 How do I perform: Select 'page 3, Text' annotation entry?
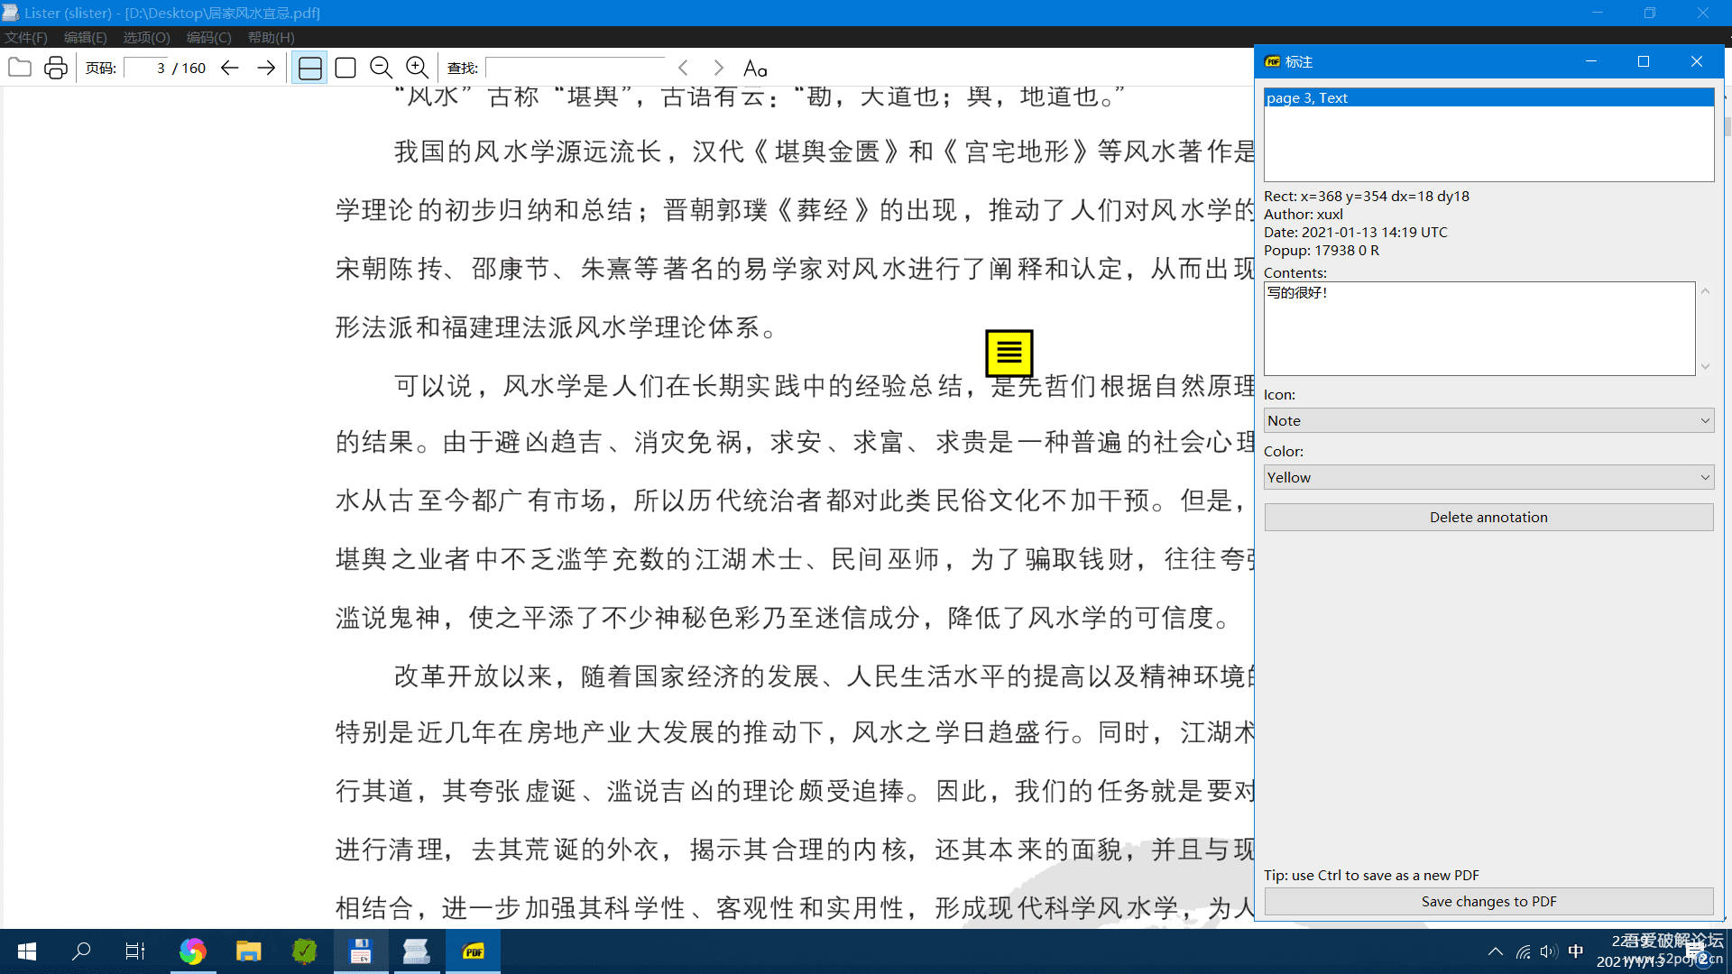point(1488,97)
